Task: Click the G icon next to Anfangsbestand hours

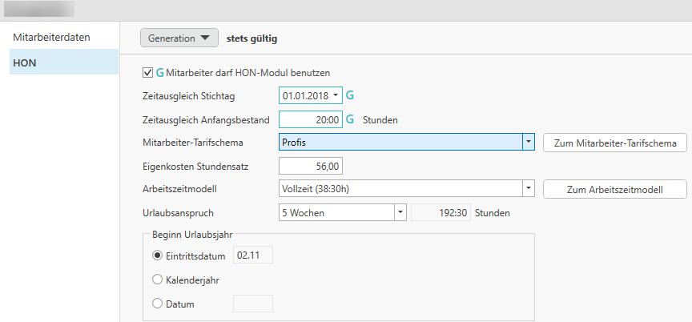Action: 350,119
